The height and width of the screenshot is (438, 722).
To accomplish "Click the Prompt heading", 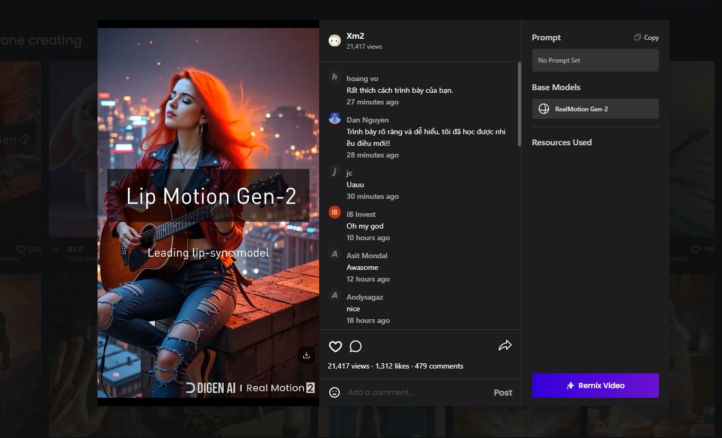I will pos(546,38).
